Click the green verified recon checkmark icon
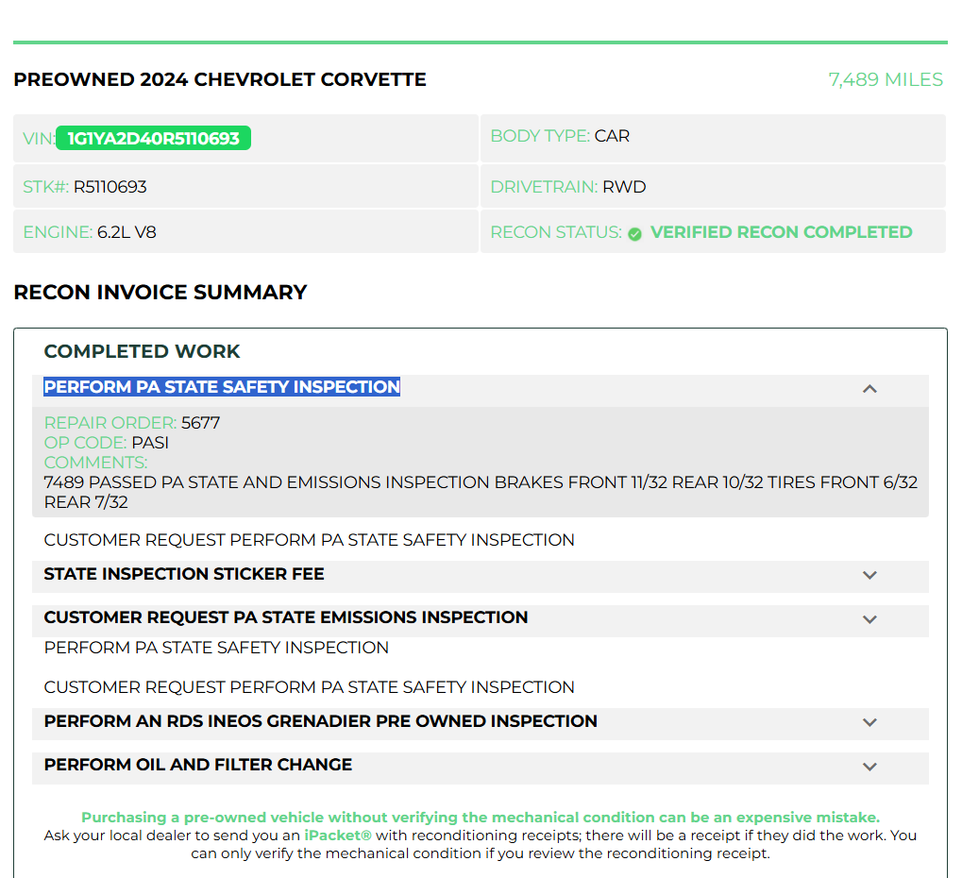Image resolution: width=962 pixels, height=878 pixels. click(x=634, y=234)
